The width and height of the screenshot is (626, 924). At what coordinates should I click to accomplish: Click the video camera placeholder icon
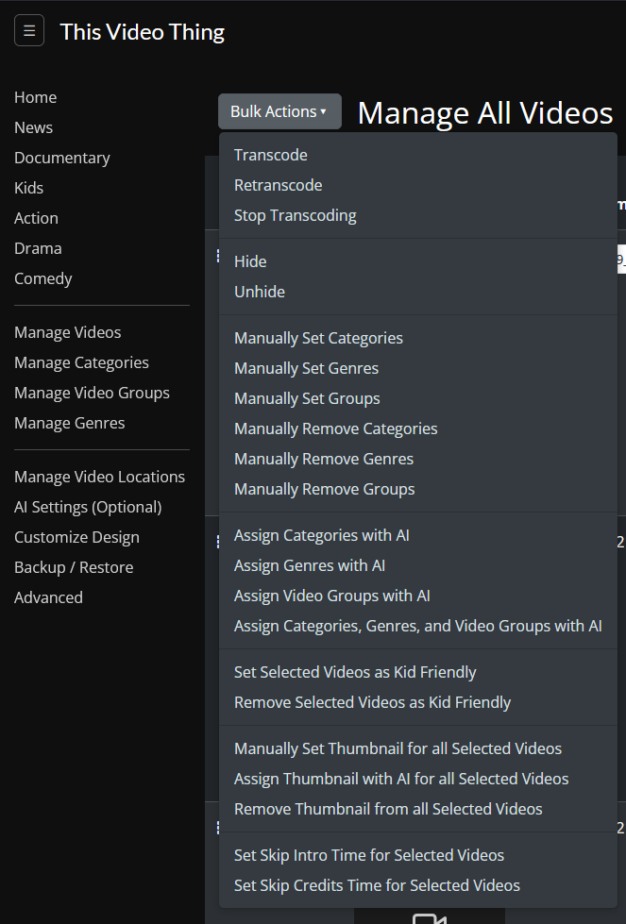pyautogui.click(x=429, y=918)
